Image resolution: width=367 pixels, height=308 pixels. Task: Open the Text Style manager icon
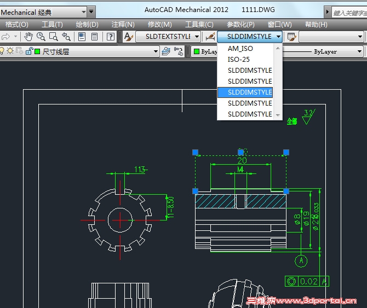(129, 37)
